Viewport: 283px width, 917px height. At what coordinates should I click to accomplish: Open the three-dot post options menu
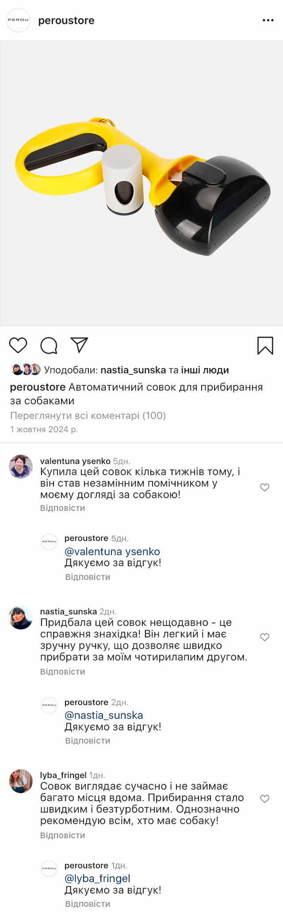268,20
